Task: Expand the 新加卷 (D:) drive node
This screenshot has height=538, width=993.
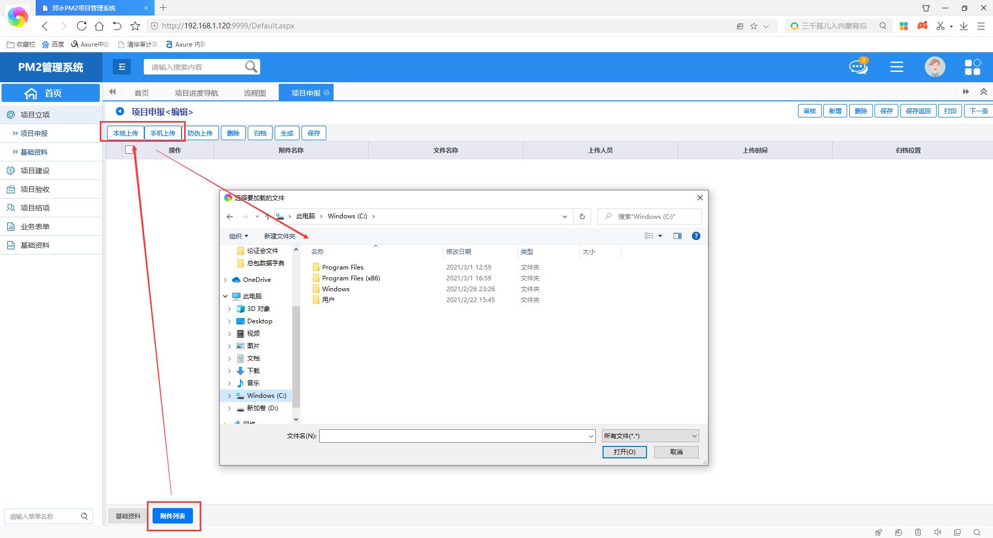Action: [230, 408]
